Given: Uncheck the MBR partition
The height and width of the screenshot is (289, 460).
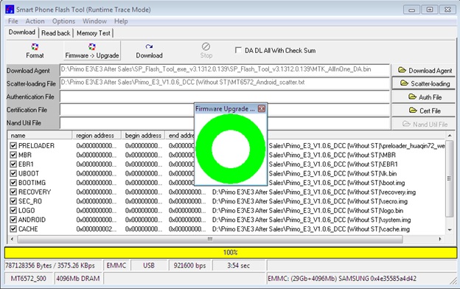Looking at the screenshot, I should [x=13, y=155].
